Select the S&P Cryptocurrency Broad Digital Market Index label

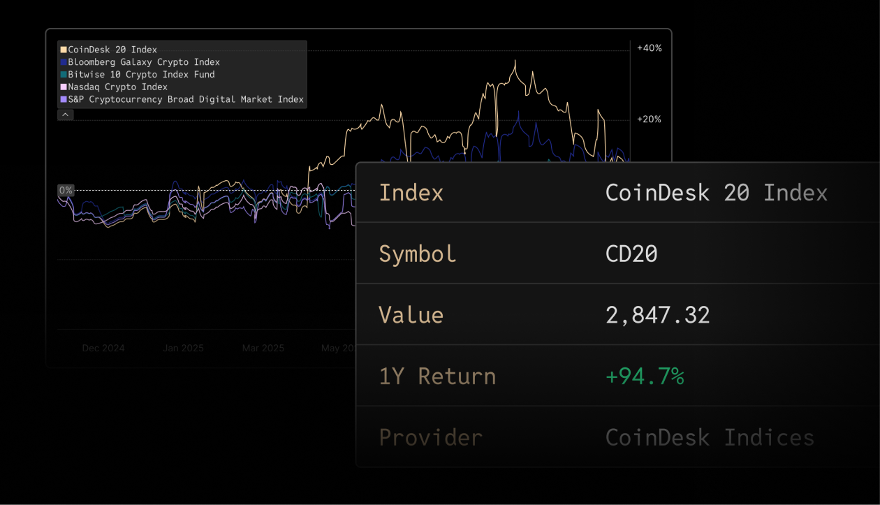point(186,99)
